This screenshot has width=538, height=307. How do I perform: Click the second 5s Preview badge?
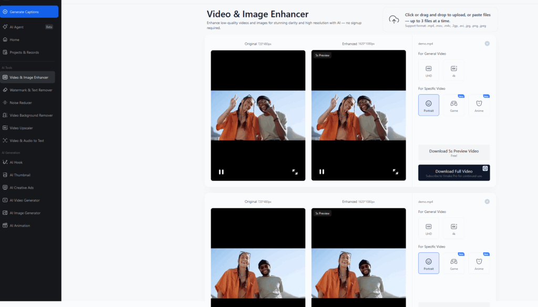[322, 213]
